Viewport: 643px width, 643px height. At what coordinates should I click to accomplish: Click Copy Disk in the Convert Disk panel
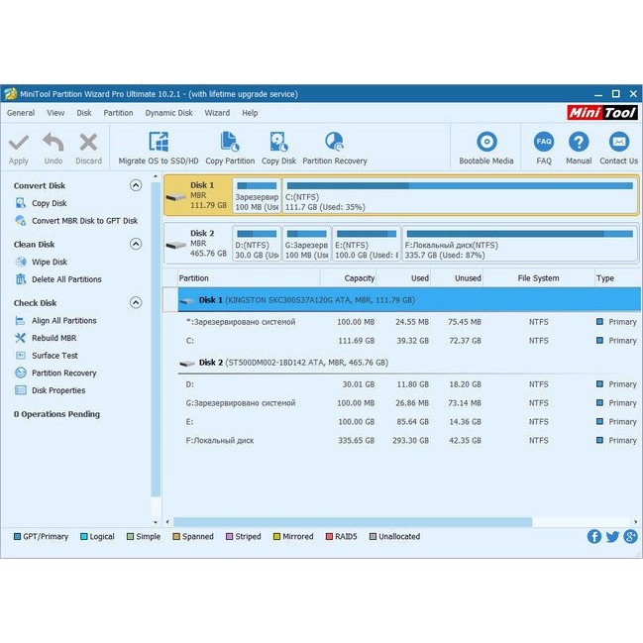tap(49, 203)
